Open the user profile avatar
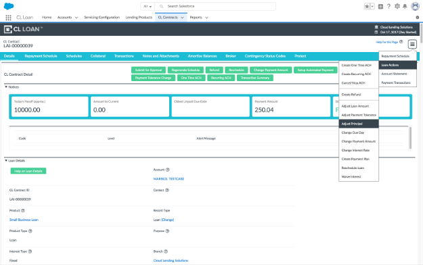Screen dimensions: 423x265 coord(415,6)
